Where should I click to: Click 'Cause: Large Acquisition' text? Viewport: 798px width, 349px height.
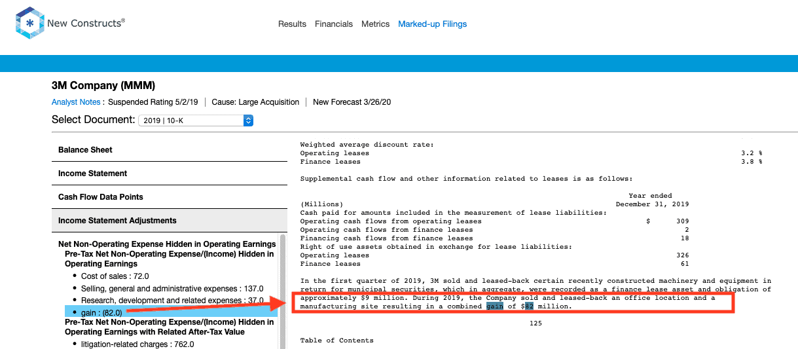click(x=256, y=102)
